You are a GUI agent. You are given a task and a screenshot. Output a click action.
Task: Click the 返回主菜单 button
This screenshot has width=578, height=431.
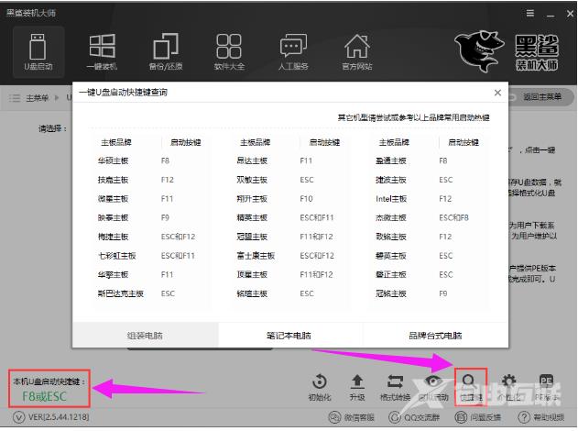tap(540, 97)
